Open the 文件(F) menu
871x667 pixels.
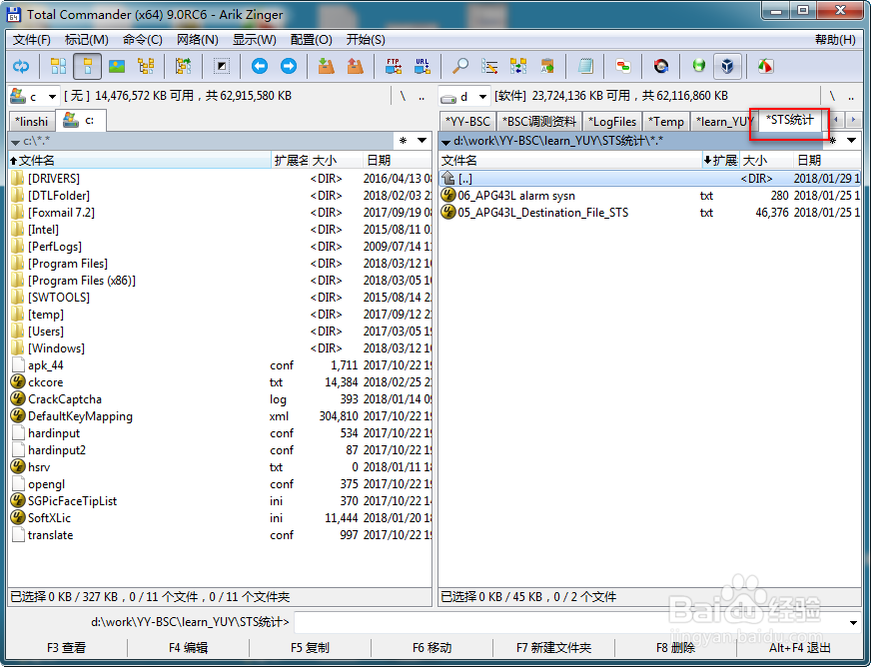point(32,40)
